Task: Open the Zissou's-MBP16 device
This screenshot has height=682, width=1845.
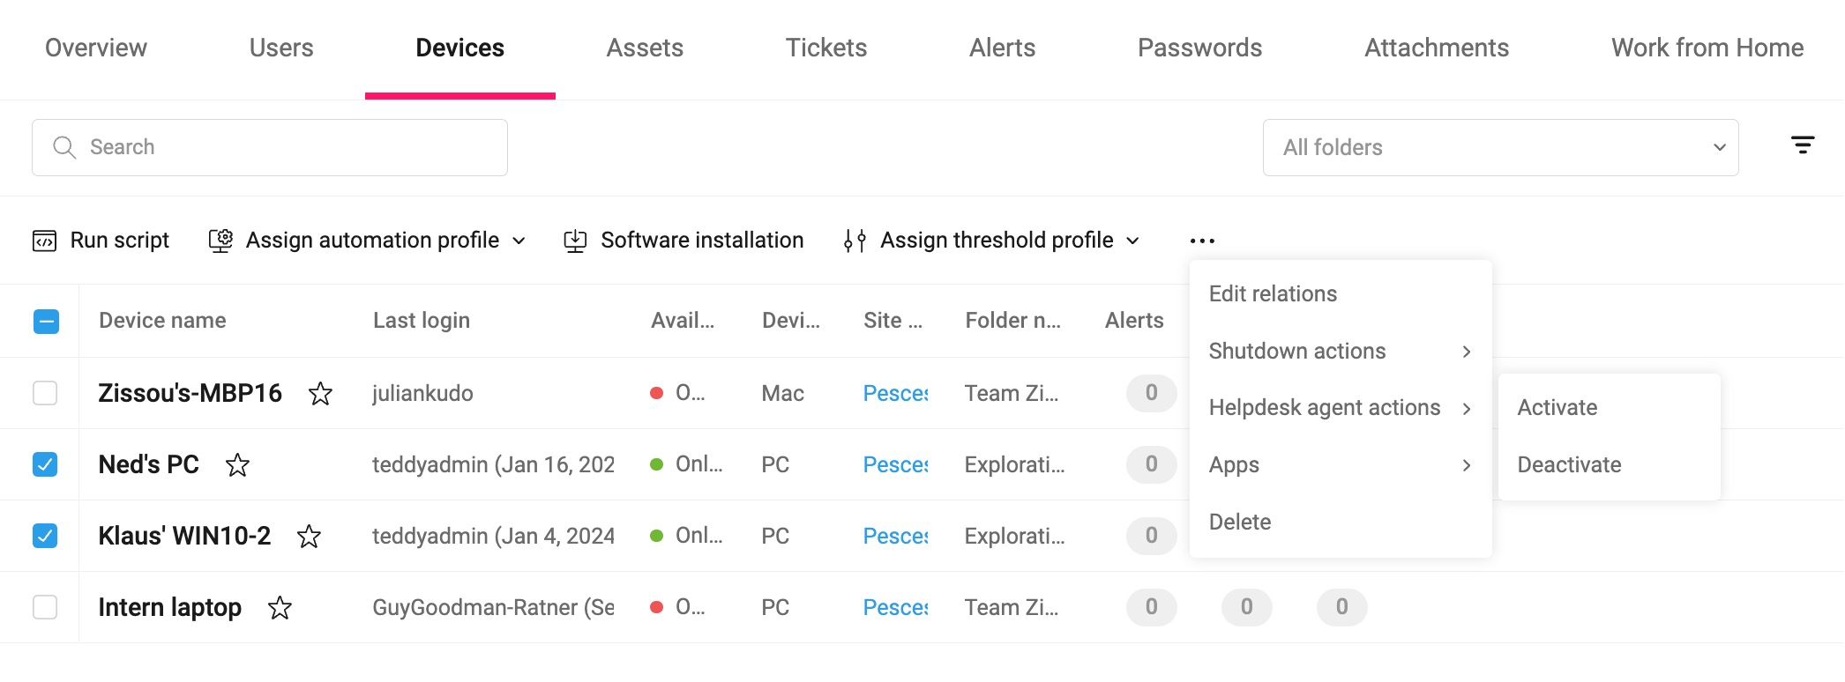Action: 190,393
